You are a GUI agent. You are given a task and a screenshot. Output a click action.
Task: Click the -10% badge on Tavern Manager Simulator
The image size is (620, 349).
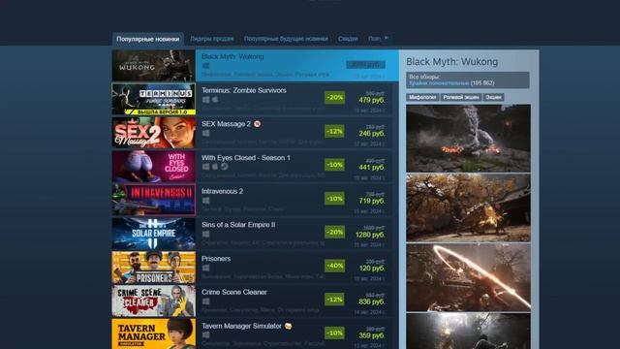334,333
